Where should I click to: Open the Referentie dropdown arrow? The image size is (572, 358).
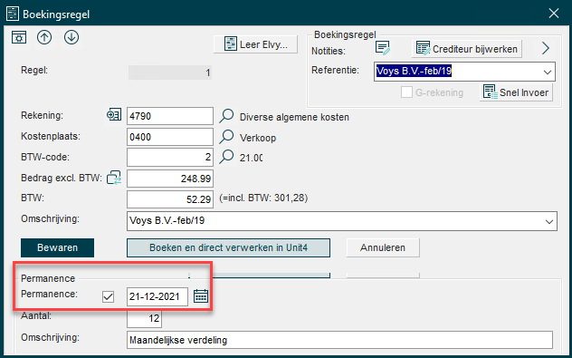click(548, 72)
